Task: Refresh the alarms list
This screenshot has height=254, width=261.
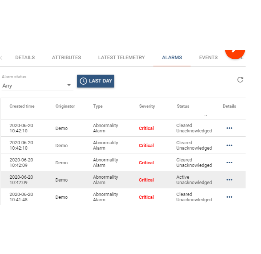Action: (240, 80)
